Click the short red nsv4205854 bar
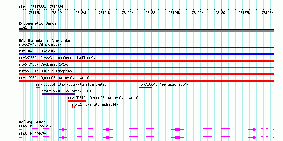 (x=38, y=87)
